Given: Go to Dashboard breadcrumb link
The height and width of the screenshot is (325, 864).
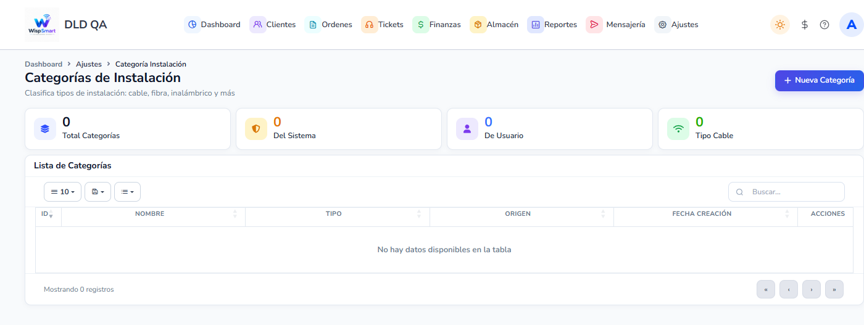Looking at the screenshot, I should 43,64.
